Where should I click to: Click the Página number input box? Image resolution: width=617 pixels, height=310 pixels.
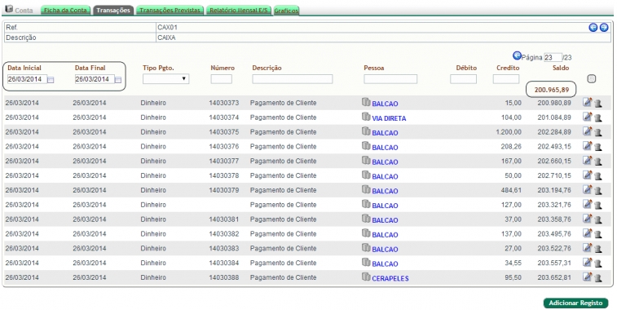coord(553,57)
